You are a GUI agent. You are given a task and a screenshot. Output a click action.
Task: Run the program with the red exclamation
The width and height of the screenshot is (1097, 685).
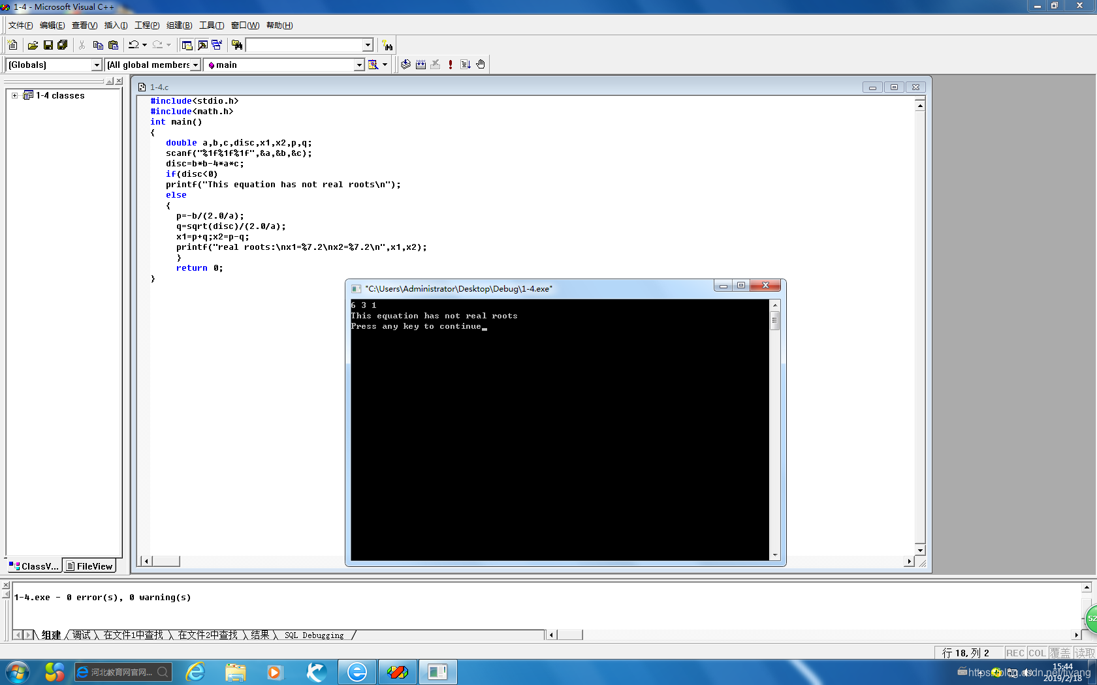(451, 65)
